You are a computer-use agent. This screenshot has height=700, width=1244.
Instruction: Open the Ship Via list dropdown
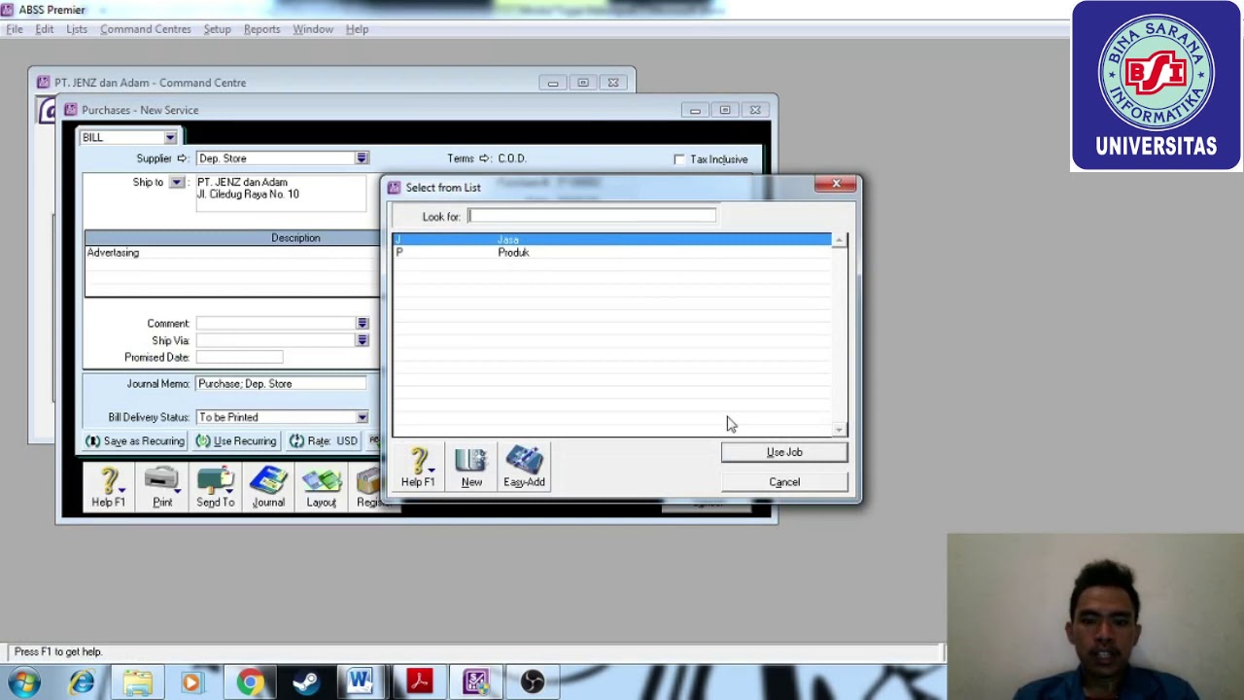(362, 340)
